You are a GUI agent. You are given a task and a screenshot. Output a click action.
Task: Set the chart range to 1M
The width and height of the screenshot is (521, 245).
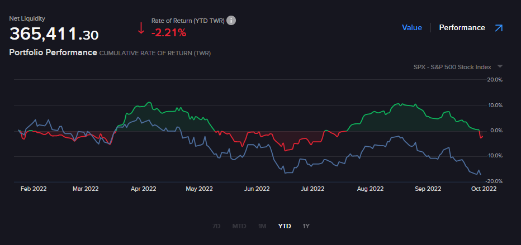(x=262, y=226)
